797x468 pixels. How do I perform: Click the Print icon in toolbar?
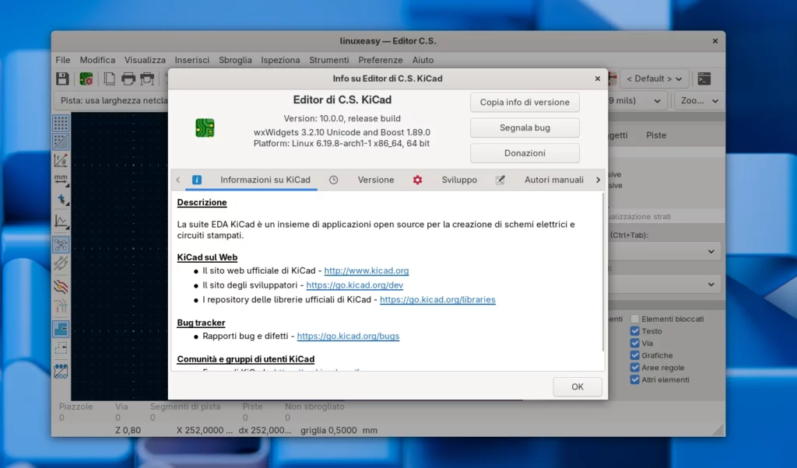click(128, 79)
